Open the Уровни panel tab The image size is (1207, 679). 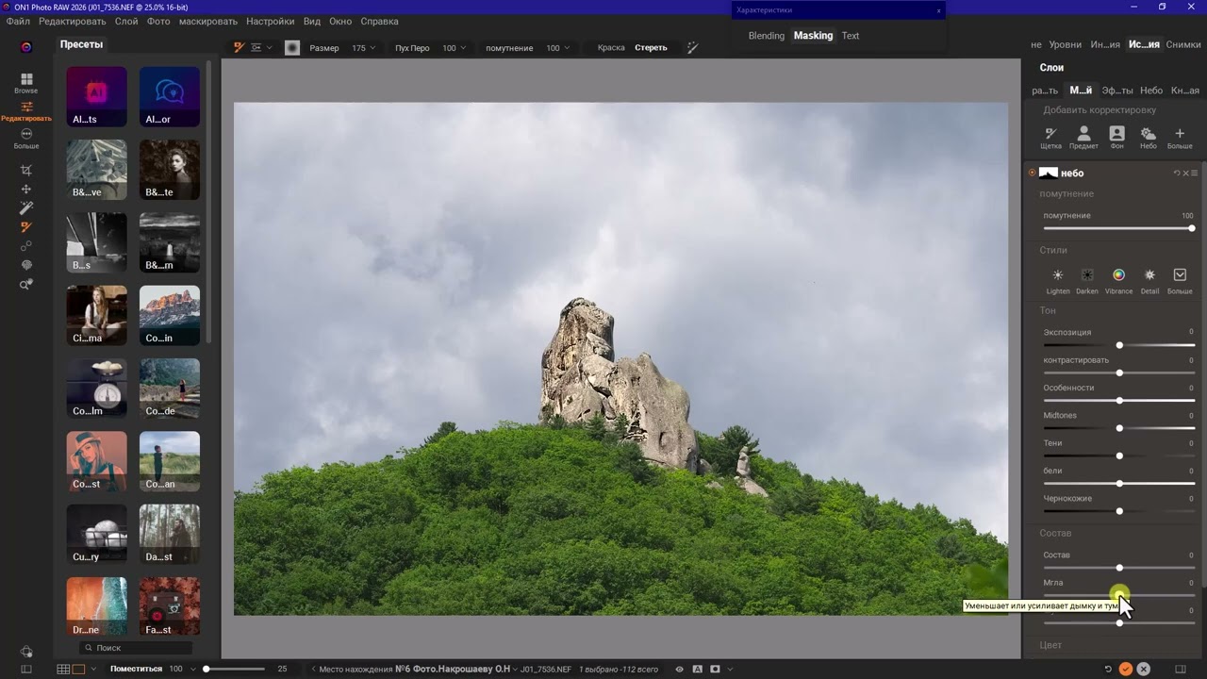[x=1066, y=45]
